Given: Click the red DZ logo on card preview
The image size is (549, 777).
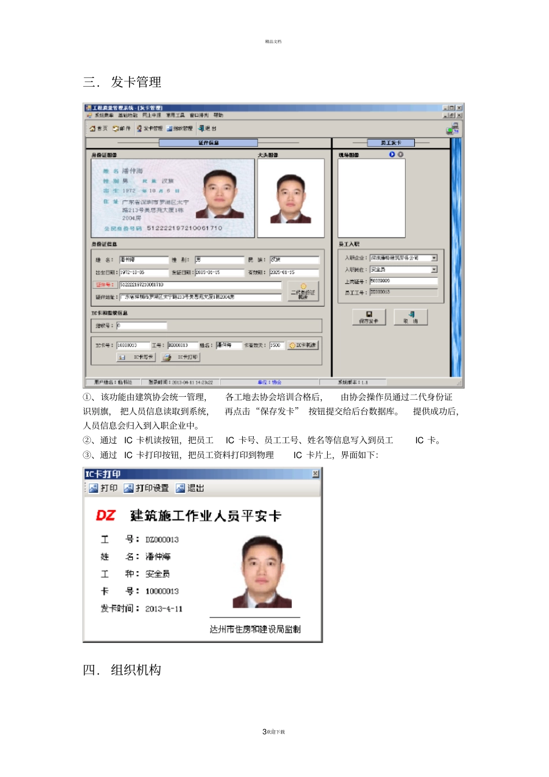Looking at the screenshot, I should tap(106, 515).
